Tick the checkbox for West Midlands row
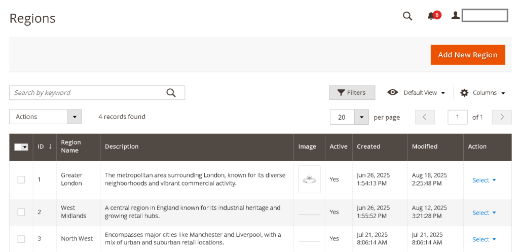 21,212
